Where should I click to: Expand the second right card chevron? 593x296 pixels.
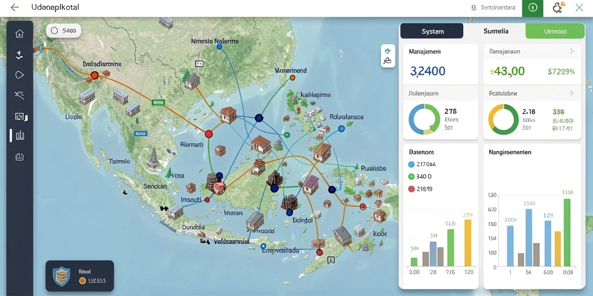tap(572, 93)
